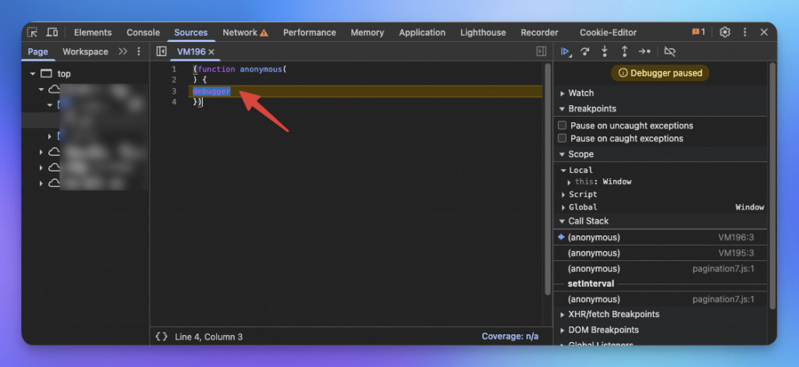Step into next function call
This screenshot has width=799, height=367.
pyautogui.click(x=605, y=51)
